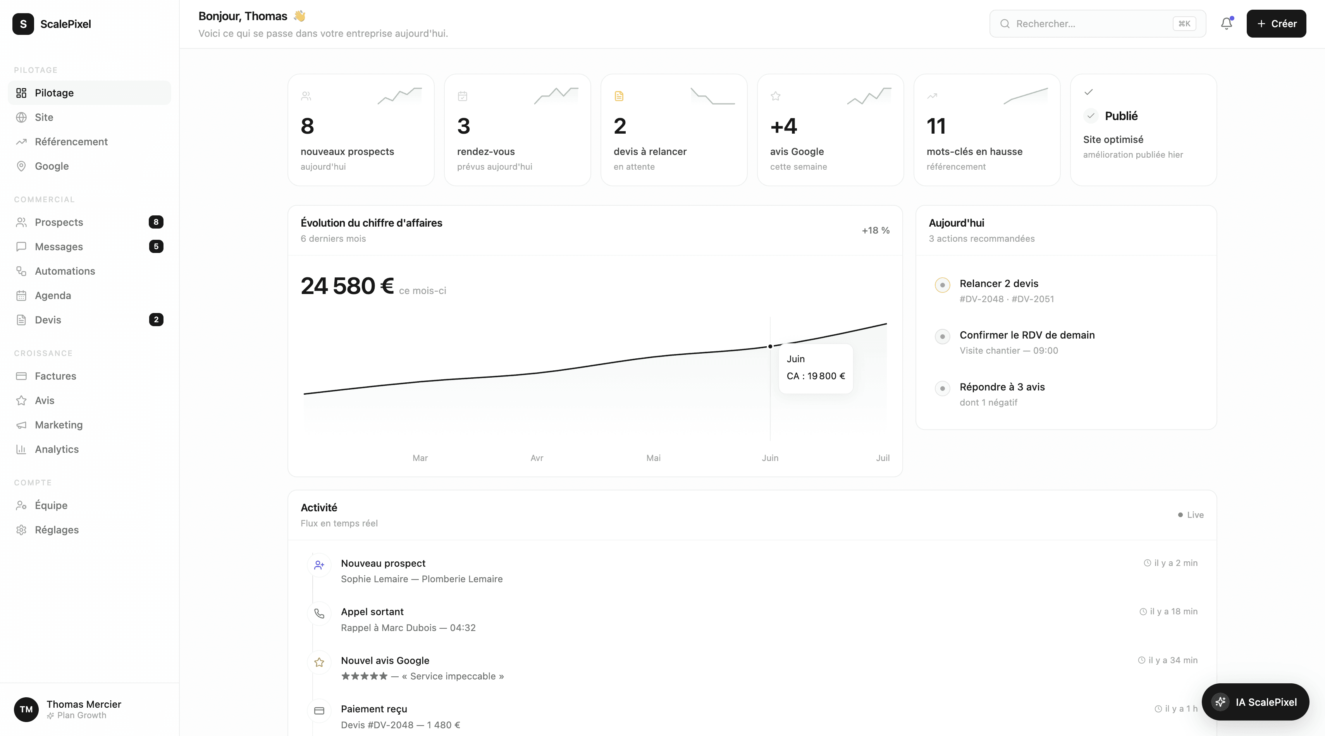Click the « Service impeccable » review text
Viewport: 1325px width, 736px height.
pyautogui.click(x=453, y=676)
